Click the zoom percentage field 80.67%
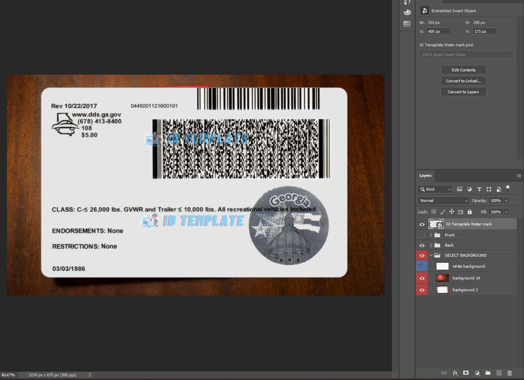The image size is (524, 380). [8, 375]
